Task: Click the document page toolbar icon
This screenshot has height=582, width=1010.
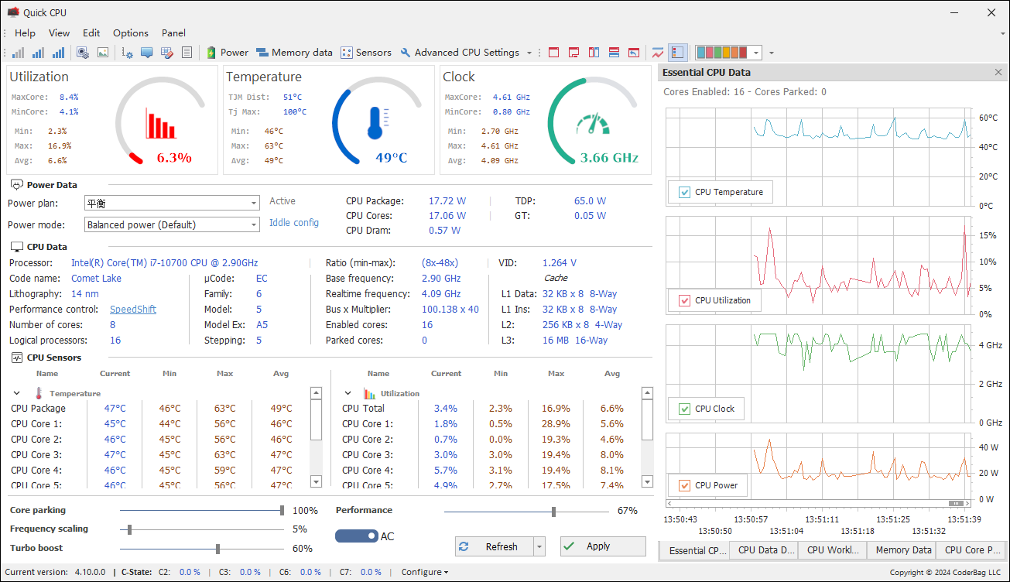Action: (x=187, y=53)
